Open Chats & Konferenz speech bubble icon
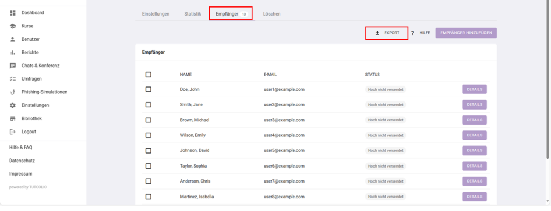 coord(13,66)
